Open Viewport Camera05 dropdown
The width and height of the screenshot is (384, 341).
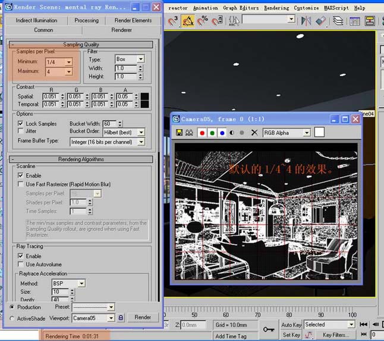[x=111, y=318]
